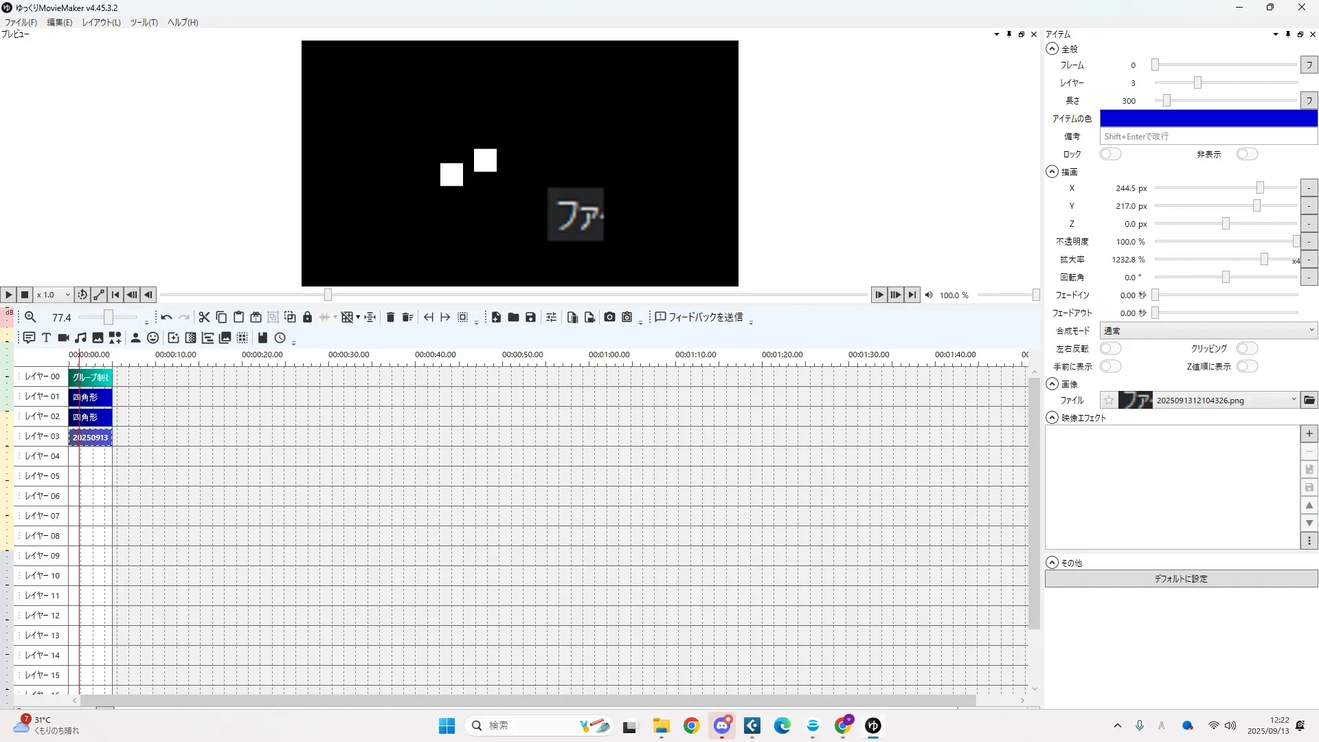Click the camera snapshot icon in toolbar
Viewport: 1319px width, 742px height.
[609, 317]
